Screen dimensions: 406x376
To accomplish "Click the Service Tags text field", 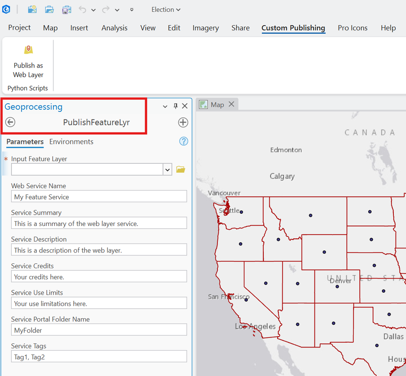I will coord(99,357).
